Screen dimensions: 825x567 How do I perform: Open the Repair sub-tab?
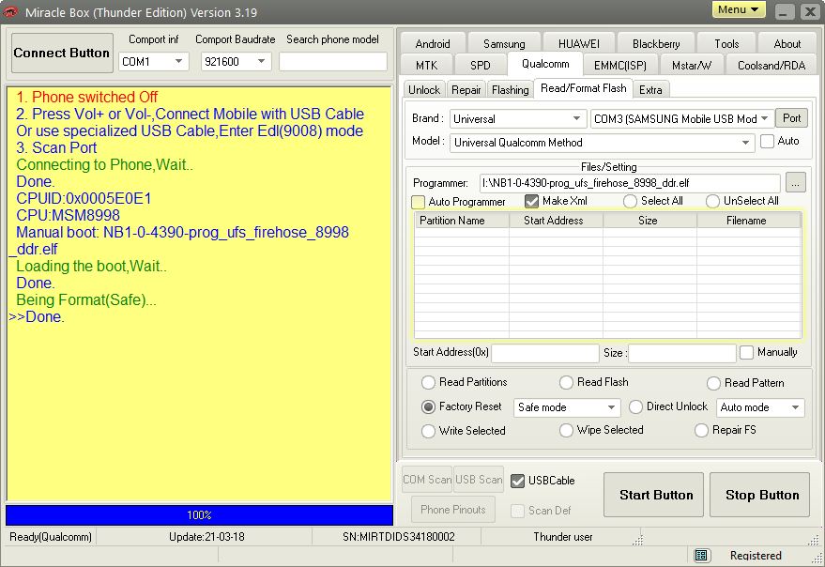[466, 89]
